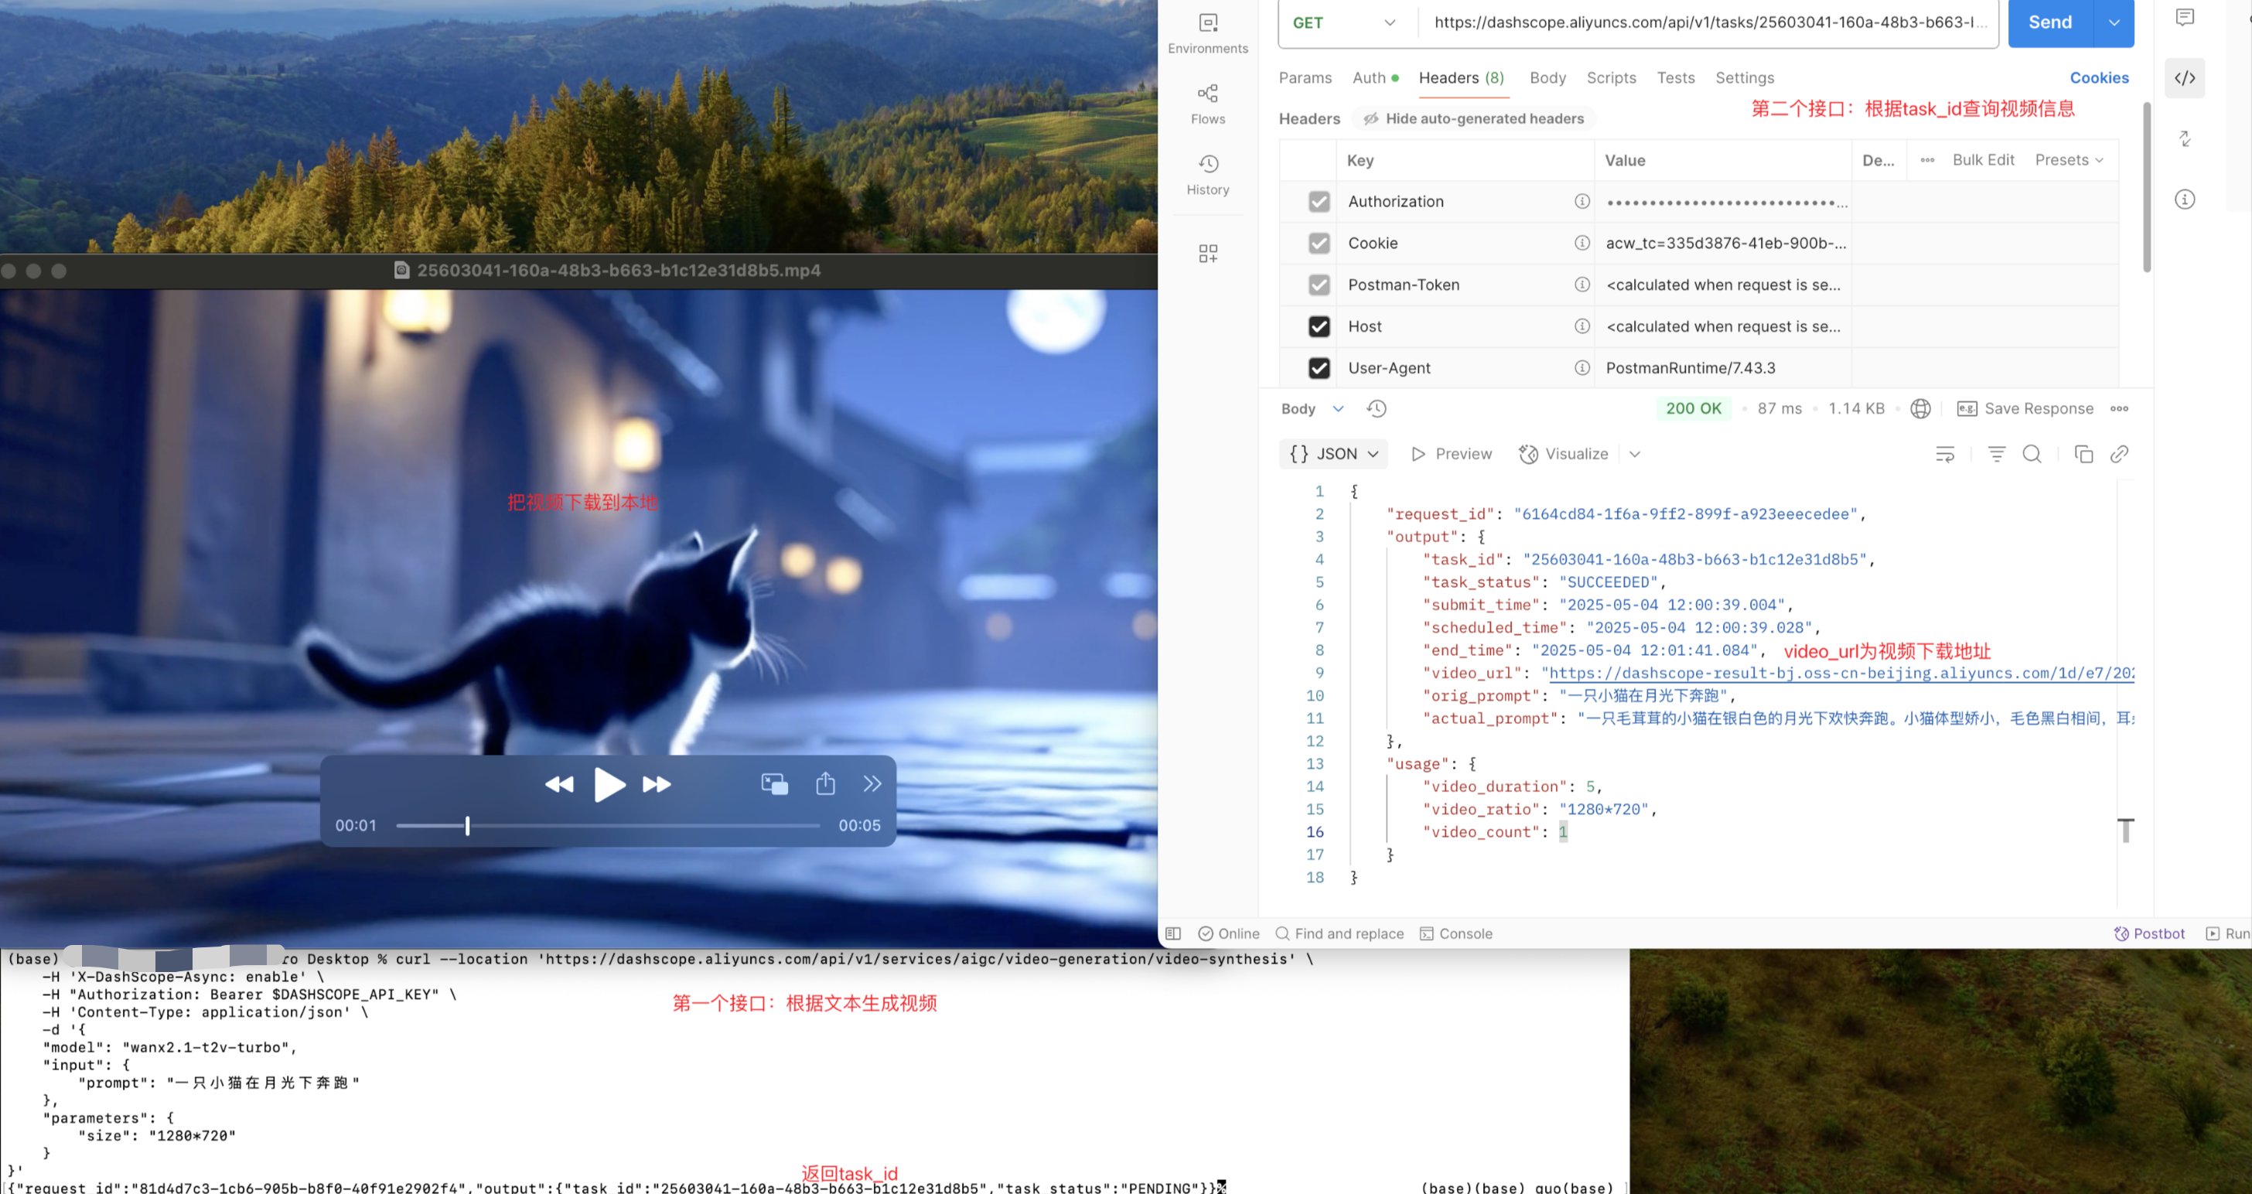Uncheck the Host header checkbox
2252x1194 pixels.
1319,326
